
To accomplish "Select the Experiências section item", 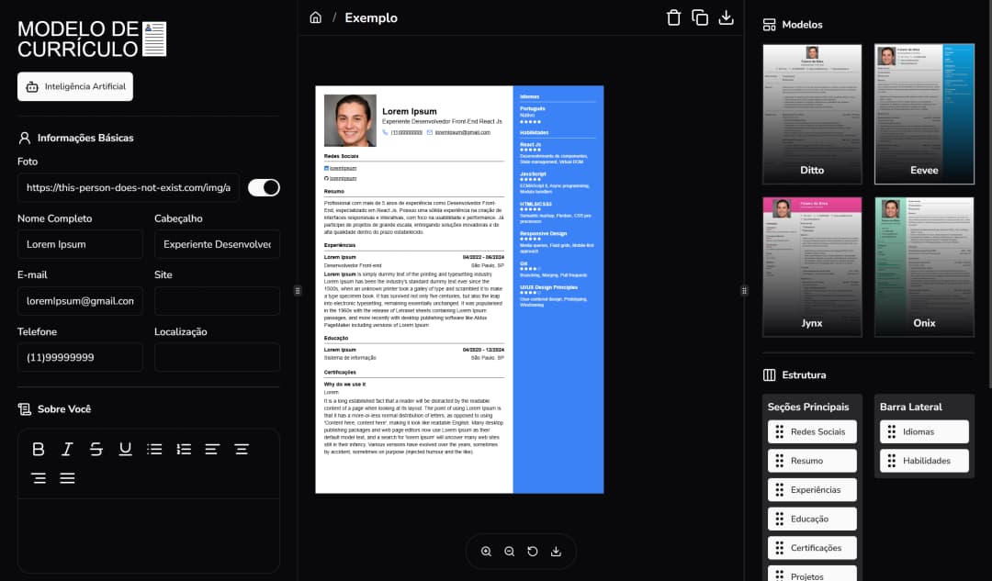I will click(812, 490).
